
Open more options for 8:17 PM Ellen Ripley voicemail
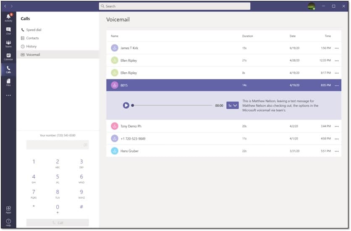tap(337, 73)
